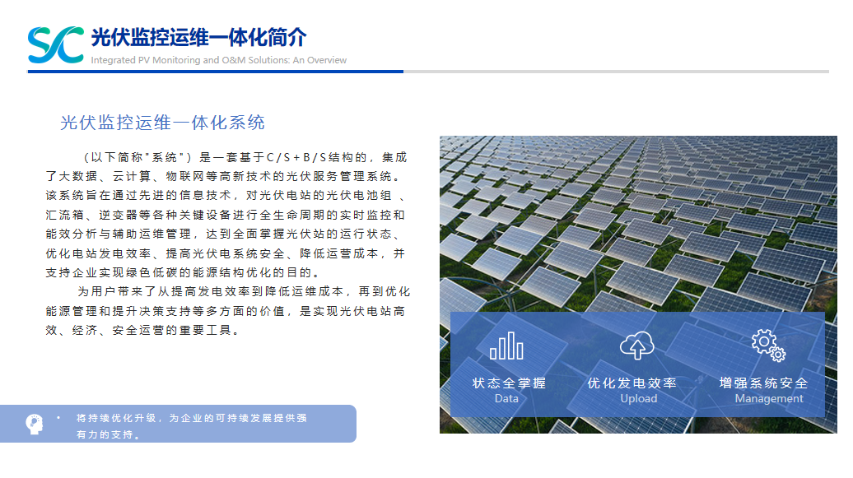853x478 pixels.
Task: Click the head icon in bottom banner
Action: tap(35, 424)
